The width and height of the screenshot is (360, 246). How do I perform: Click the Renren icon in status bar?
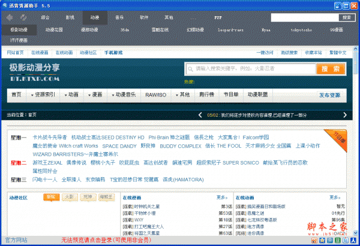[x=353, y=241]
